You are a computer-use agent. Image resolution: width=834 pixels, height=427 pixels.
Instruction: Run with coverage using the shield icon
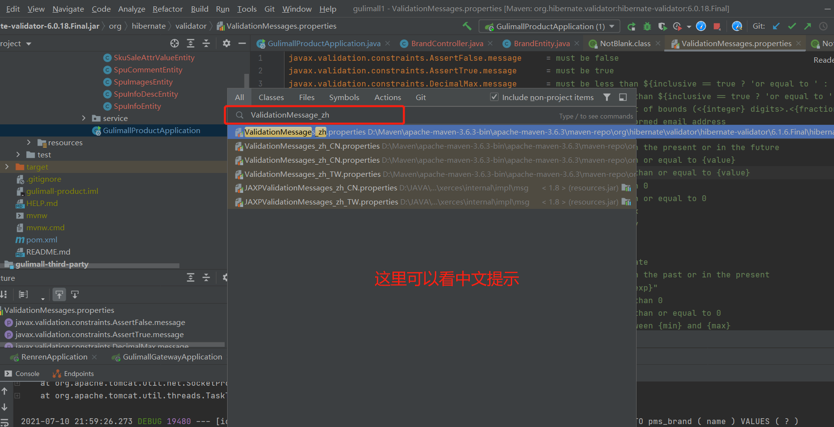click(x=662, y=26)
